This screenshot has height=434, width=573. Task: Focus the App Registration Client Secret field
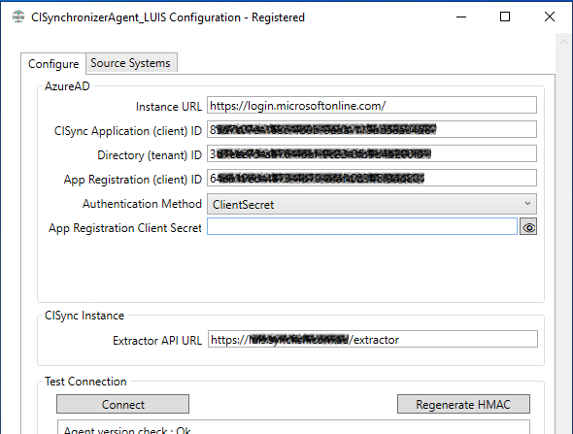[362, 226]
